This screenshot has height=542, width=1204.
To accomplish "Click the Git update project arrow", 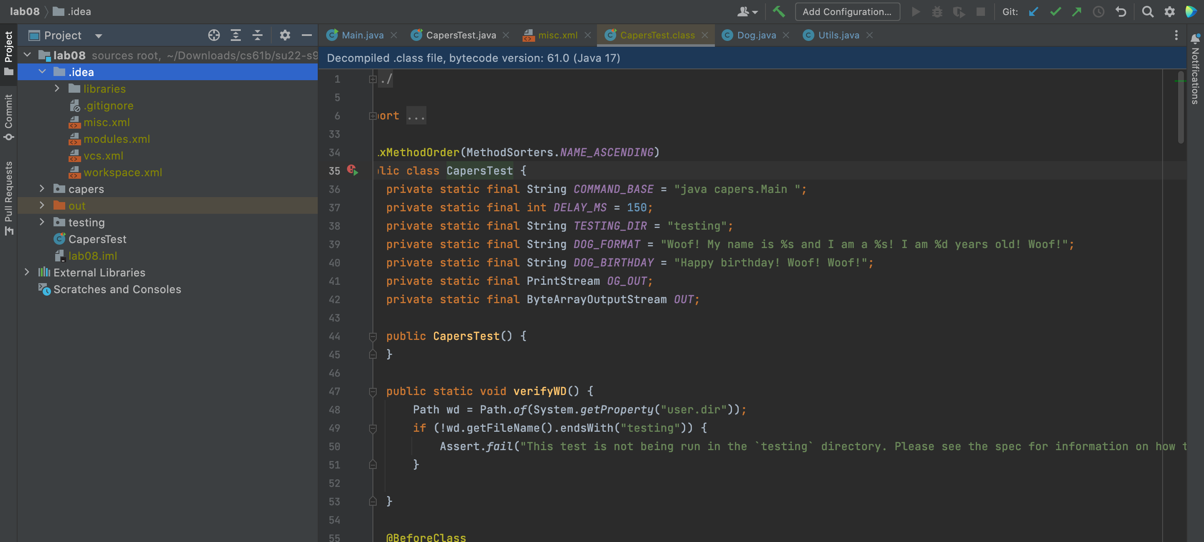I will 1033,12.
